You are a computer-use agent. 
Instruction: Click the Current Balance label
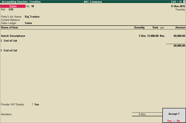pos(10,20)
